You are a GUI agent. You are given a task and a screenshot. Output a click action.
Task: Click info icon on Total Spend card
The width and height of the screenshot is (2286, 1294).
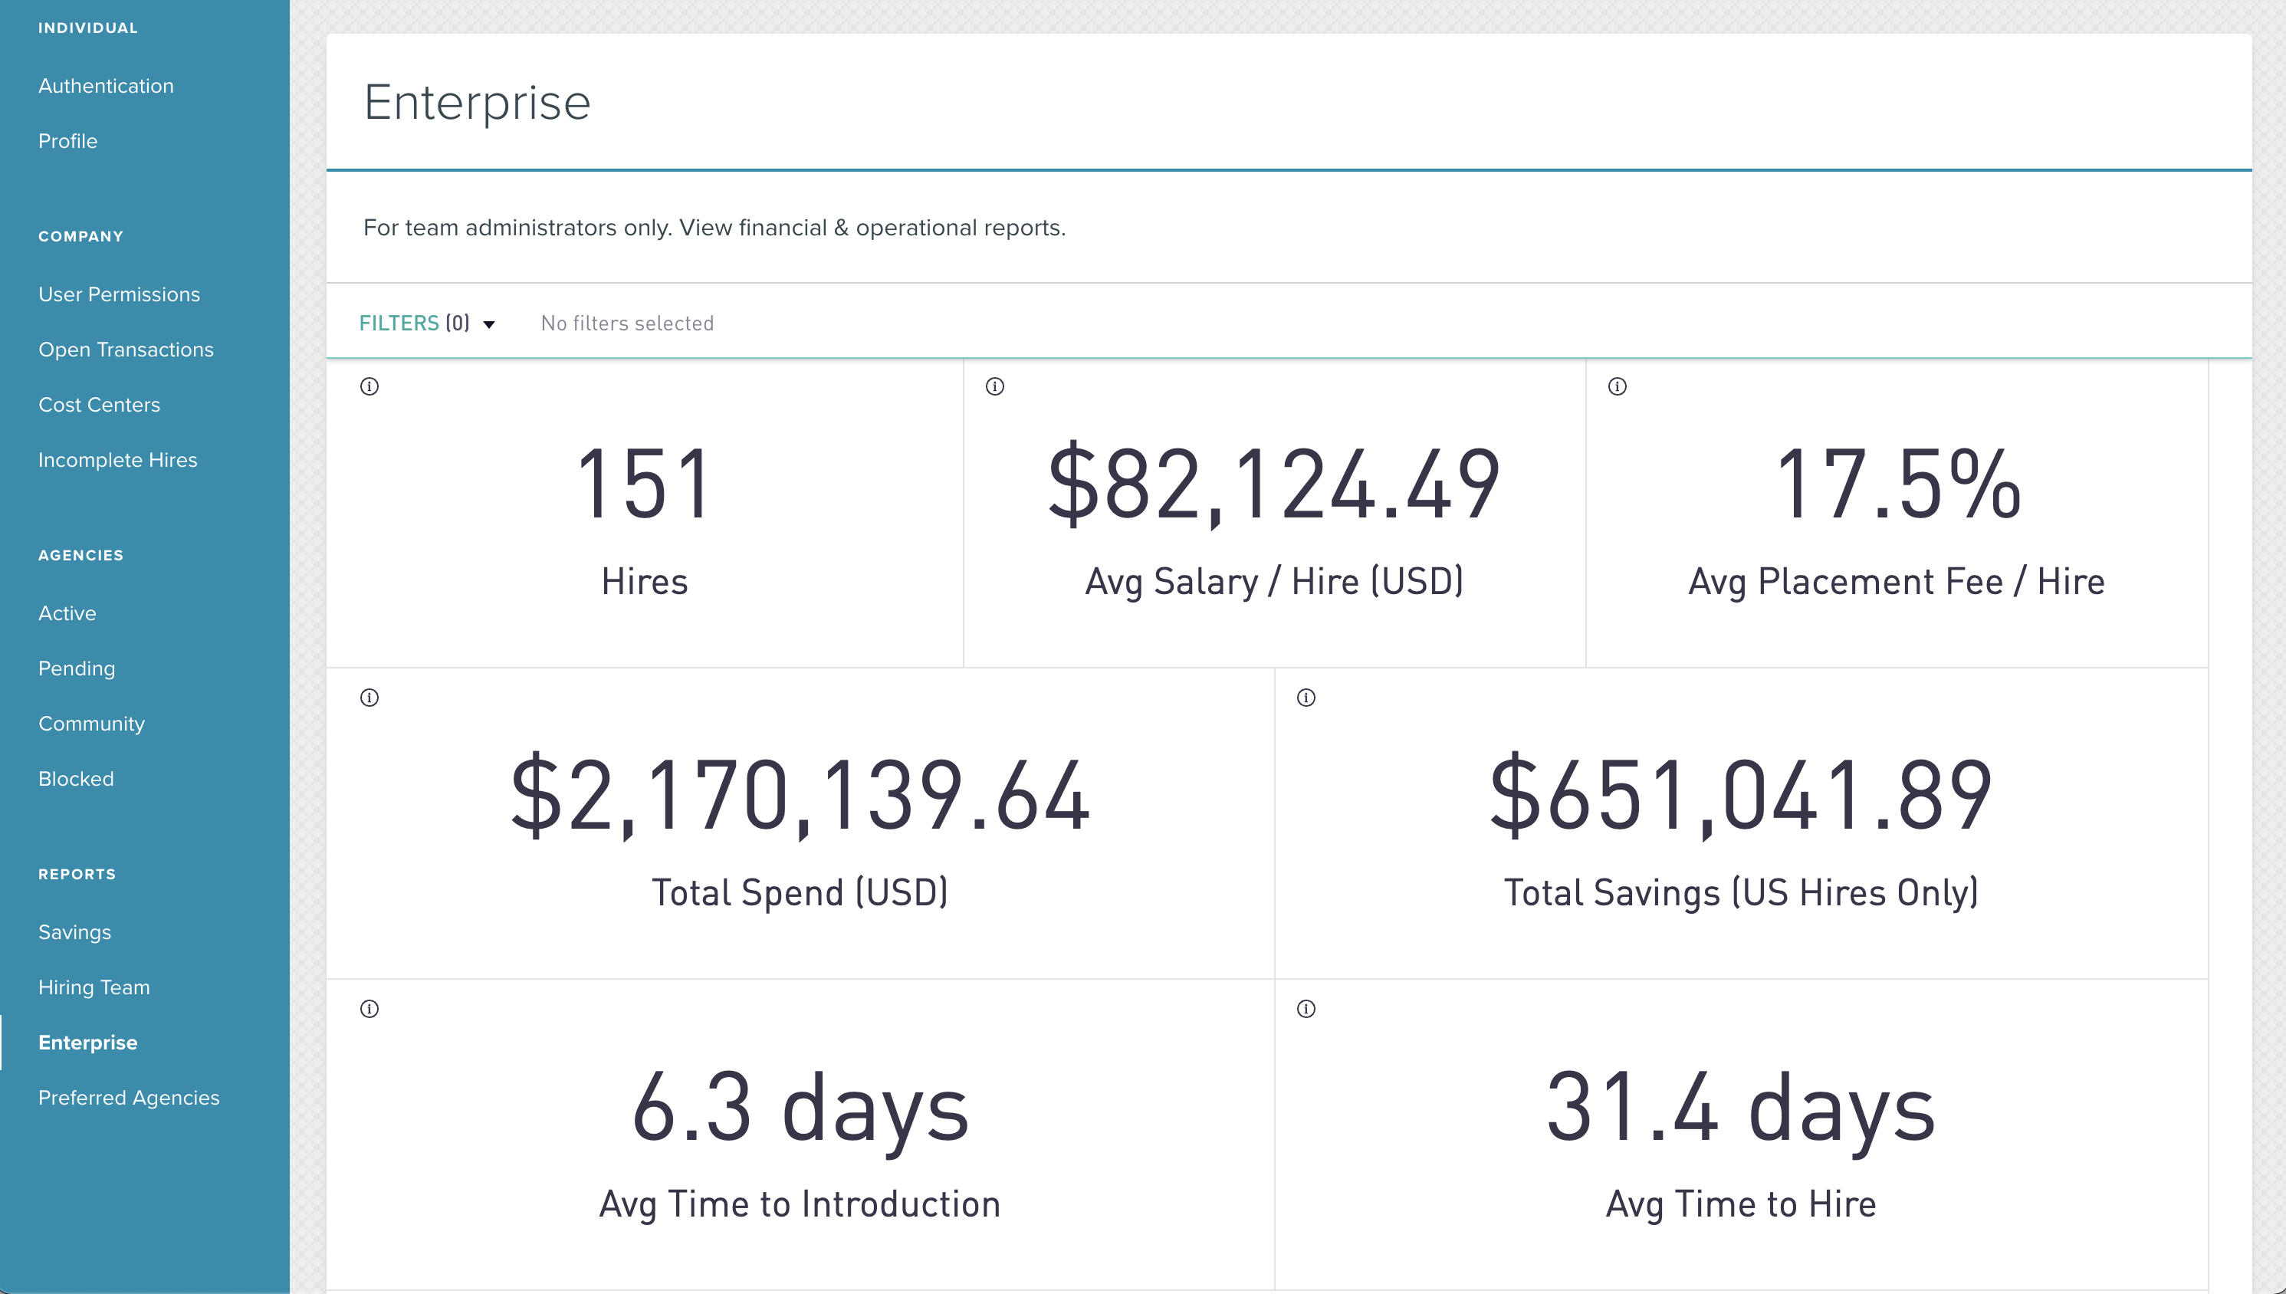point(370,698)
